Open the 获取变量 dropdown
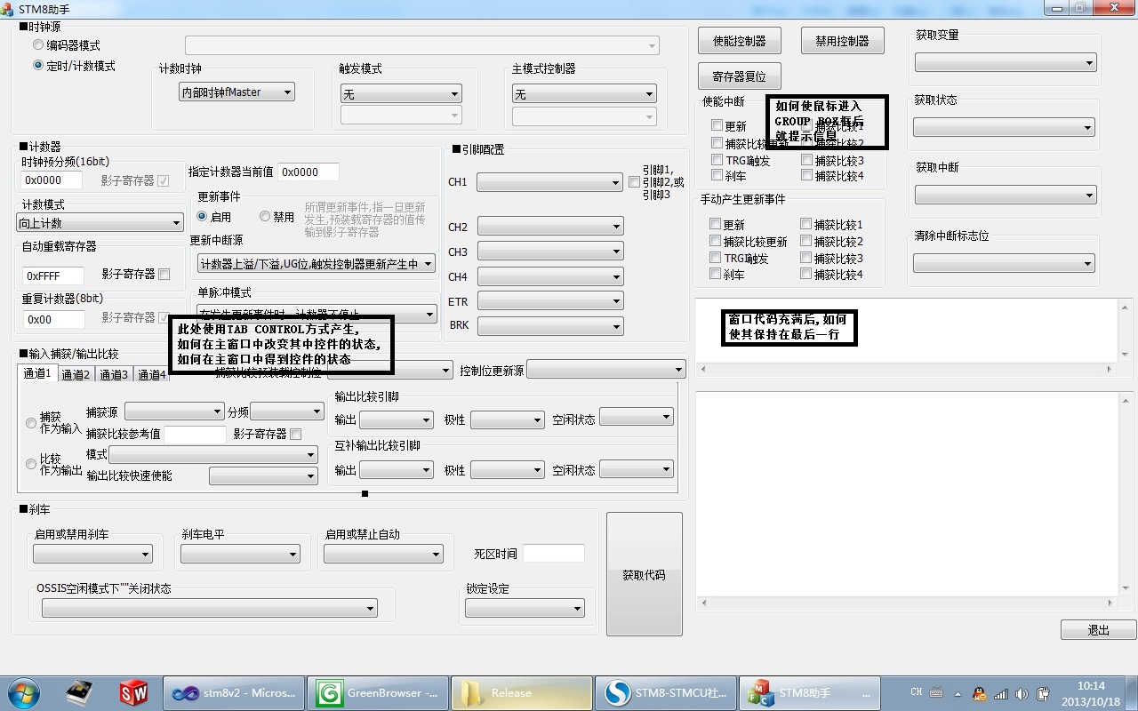 tap(1006, 62)
